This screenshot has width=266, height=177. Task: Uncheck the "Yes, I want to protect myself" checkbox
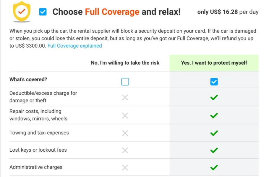[x=214, y=82]
